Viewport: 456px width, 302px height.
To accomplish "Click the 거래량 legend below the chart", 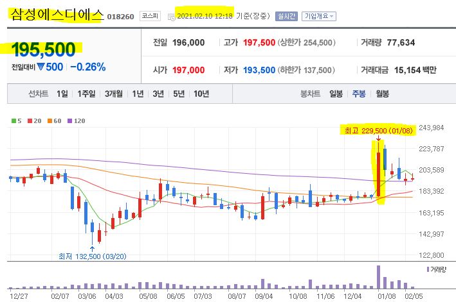I will click(436, 269).
